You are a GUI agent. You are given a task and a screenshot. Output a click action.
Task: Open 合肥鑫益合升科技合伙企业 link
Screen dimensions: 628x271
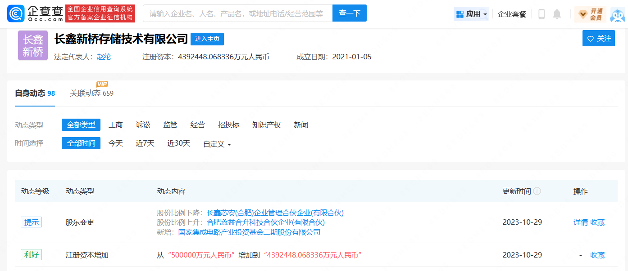(x=266, y=222)
